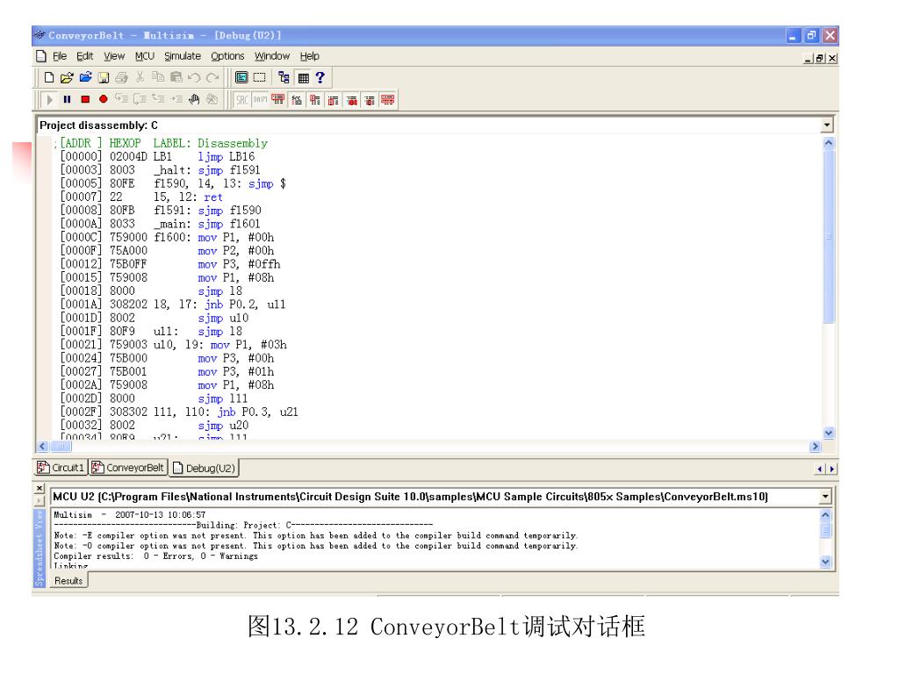The height and width of the screenshot is (674, 899).
Task: Open the MCU menu
Action: (145, 56)
